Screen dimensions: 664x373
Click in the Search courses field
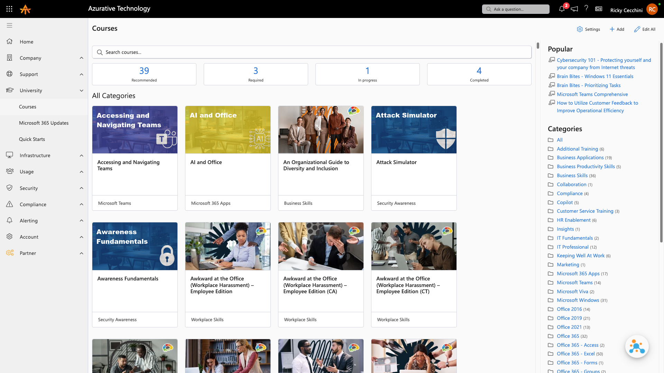(312, 52)
